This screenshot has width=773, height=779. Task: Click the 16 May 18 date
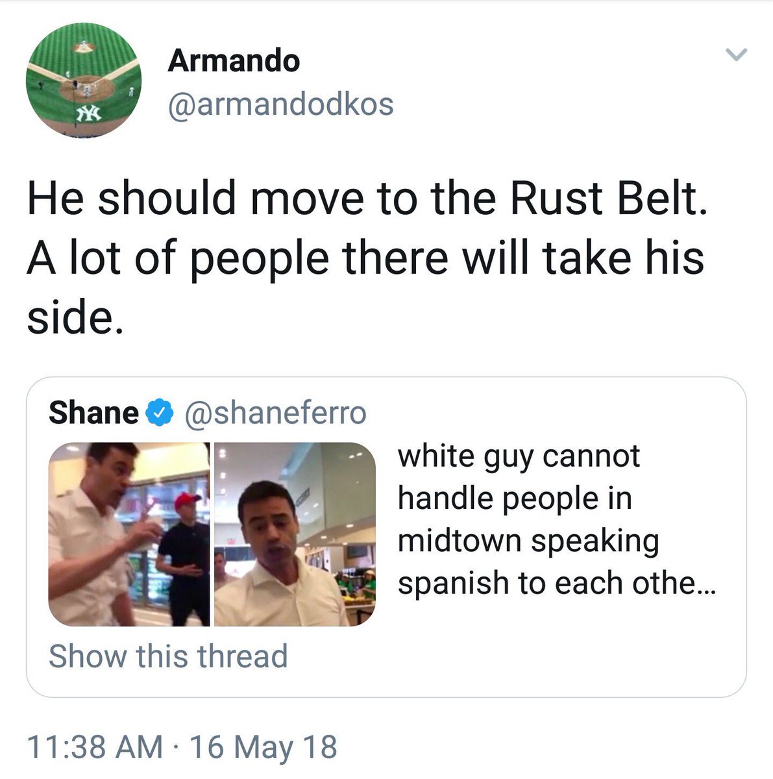click(263, 747)
